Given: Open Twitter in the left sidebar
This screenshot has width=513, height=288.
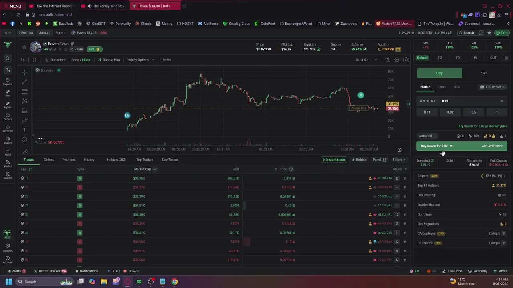Looking at the screenshot, I should pyautogui.click(x=8, y=175).
